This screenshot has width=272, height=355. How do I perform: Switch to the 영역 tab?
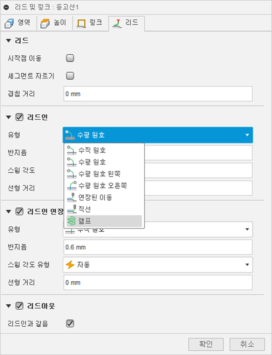tap(18, 23)
